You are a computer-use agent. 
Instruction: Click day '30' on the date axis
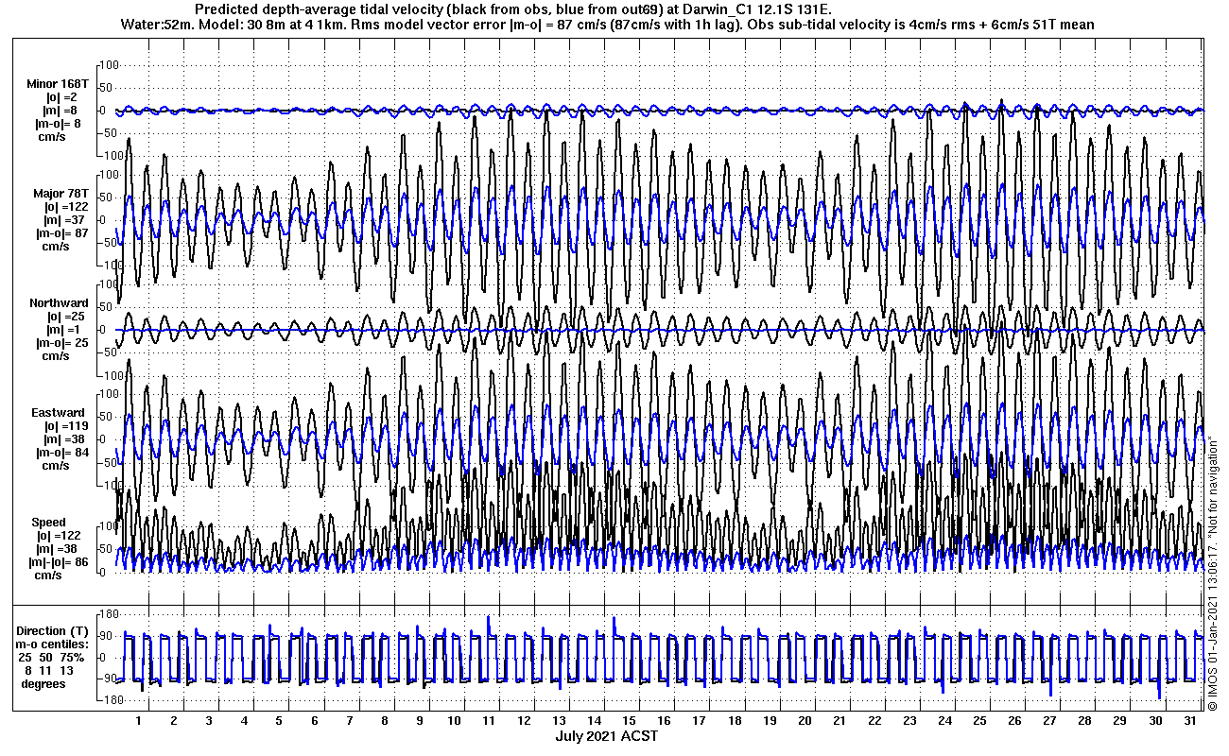1154,721
